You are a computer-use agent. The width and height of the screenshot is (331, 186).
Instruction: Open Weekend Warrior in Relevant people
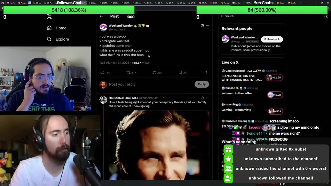pos(244,37)
